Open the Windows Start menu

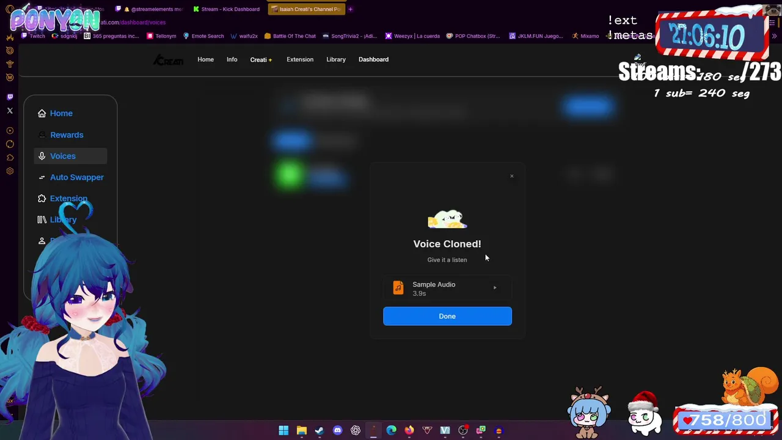[283, 430]
